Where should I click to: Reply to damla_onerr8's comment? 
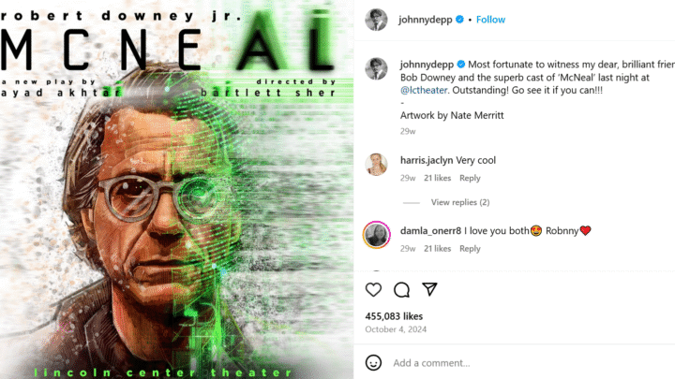coord(470,248)
